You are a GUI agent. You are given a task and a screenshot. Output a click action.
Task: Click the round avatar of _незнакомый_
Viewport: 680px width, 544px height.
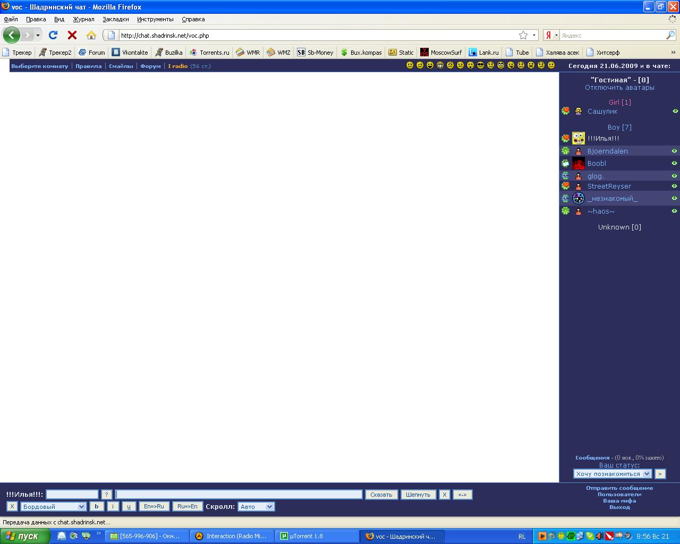[x=579, y=198]
